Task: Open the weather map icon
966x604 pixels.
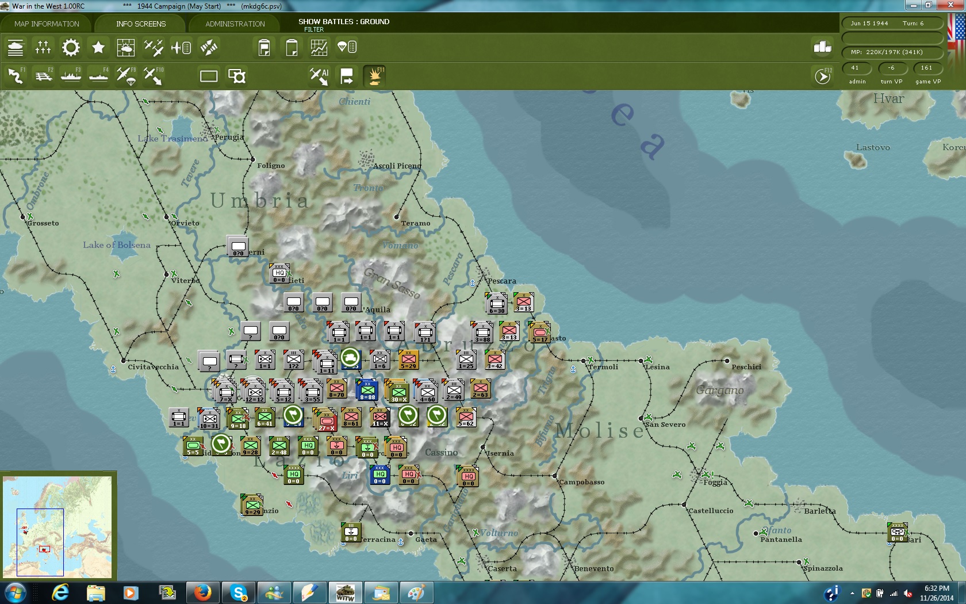Action: coord(125,47)
